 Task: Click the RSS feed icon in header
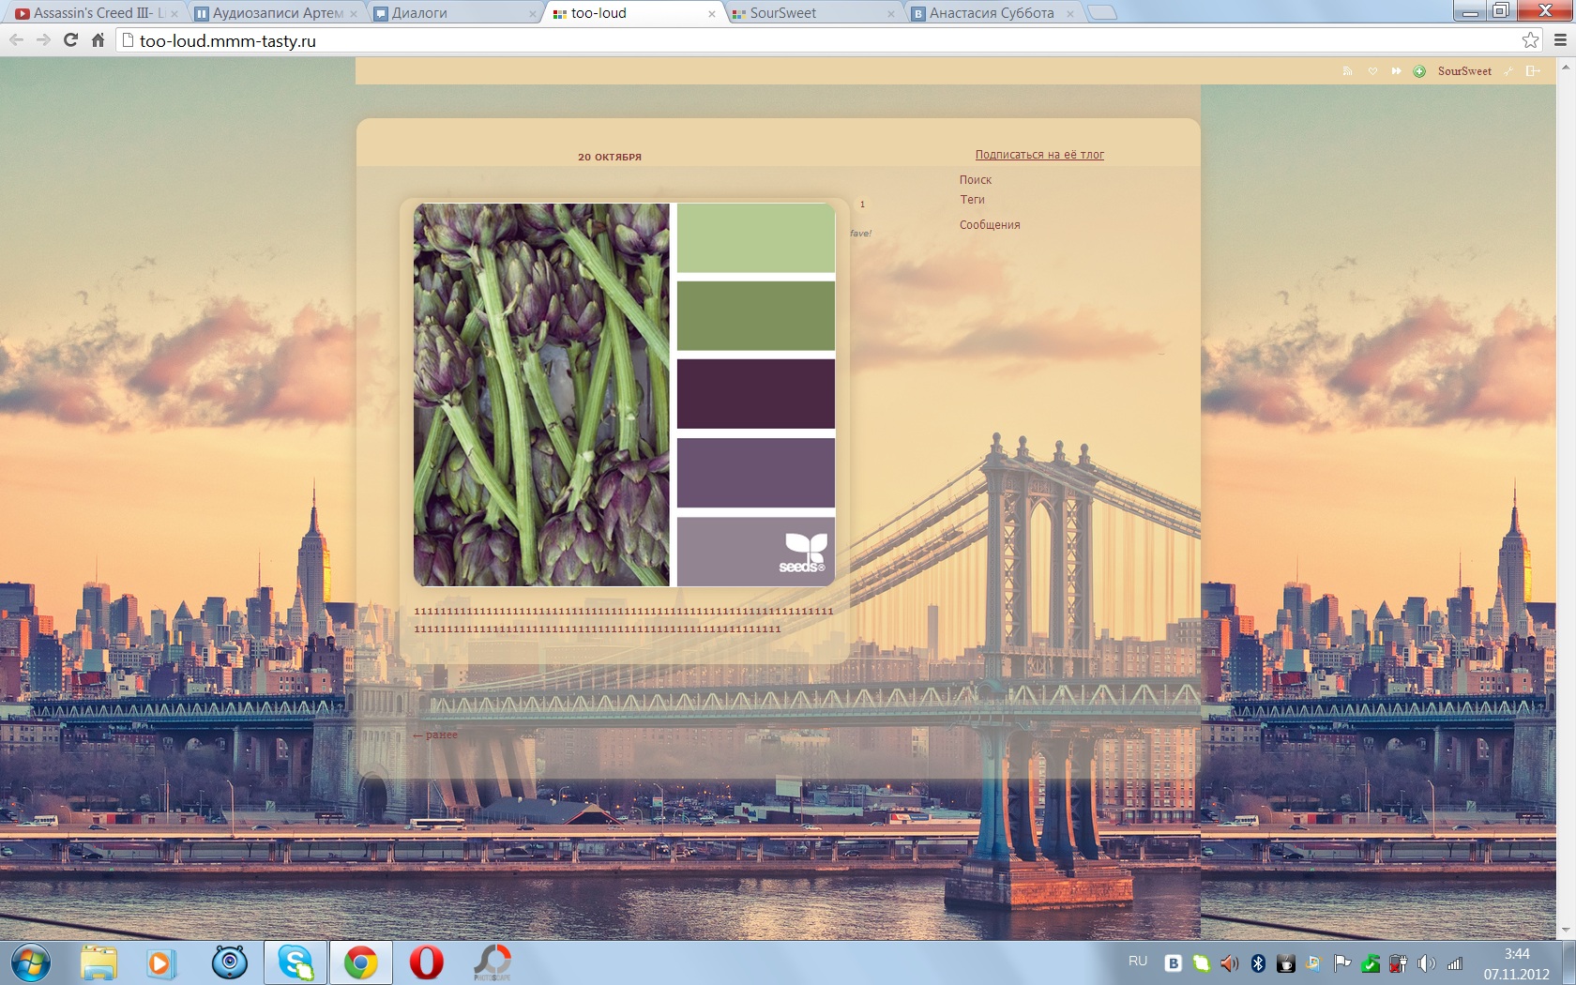tap(1348, 71)
